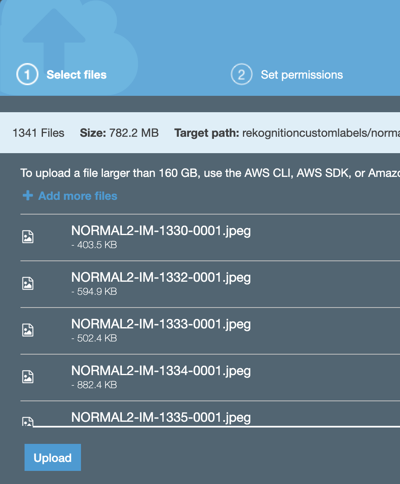Viewport: 400px width, 484px height.
Task: Click the step 1 circle icon
Action: click(x=27, y=75)
